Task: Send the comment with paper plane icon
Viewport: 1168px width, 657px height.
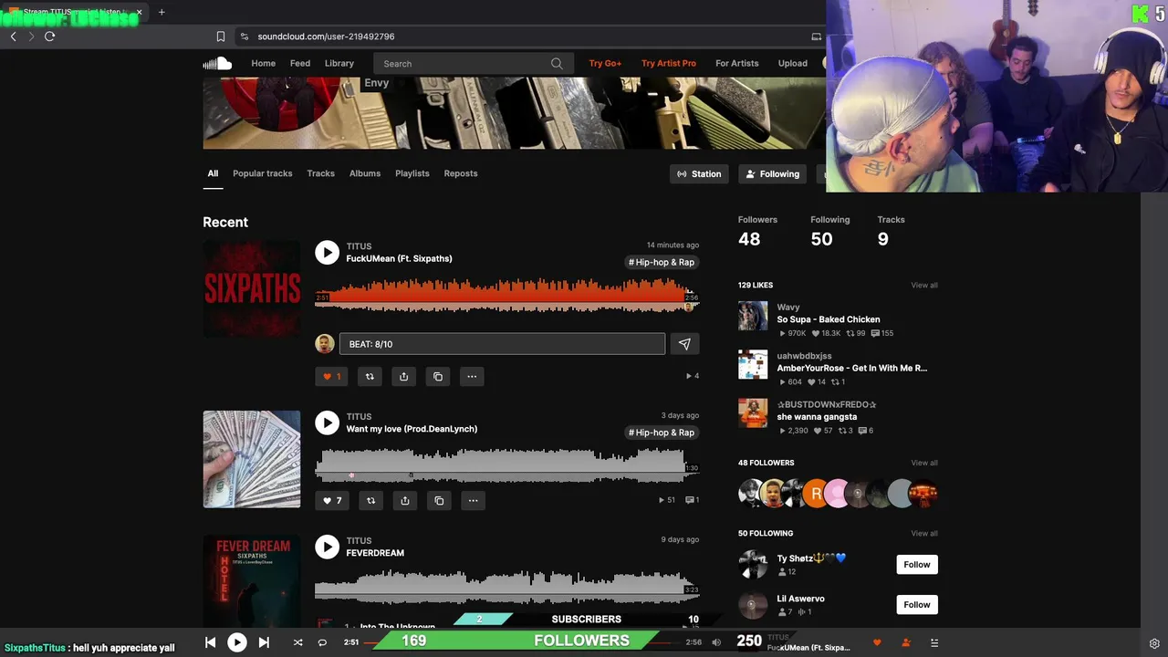Action: point(684,344)
